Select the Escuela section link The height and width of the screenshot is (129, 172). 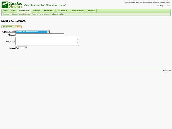pos(159,6)
